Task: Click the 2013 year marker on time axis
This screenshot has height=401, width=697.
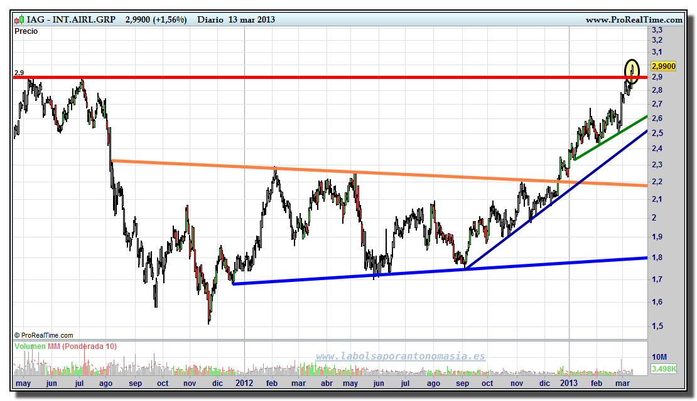Action: (x=570, y=383)
